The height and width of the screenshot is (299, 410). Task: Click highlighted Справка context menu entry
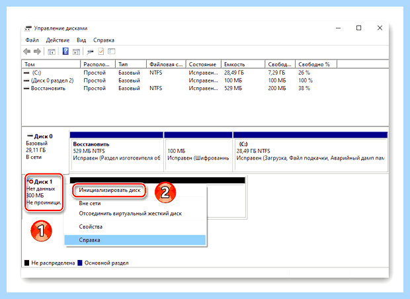pos(135,240)
